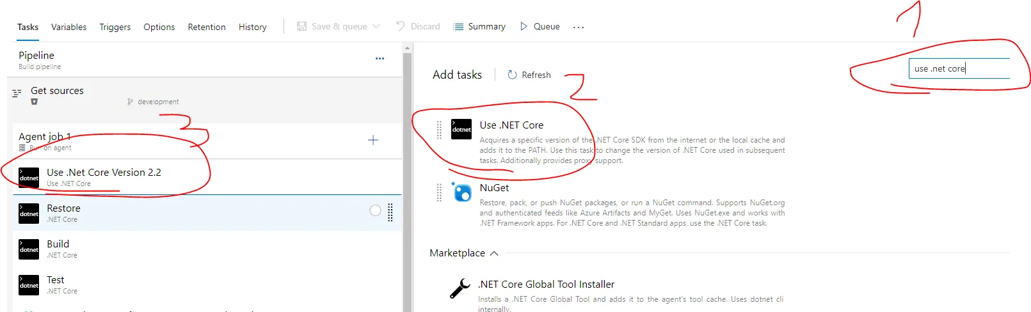Click the dotnet icon of the Build task
The height and width of the screenshot is (312, 1031).
[29, 249]
